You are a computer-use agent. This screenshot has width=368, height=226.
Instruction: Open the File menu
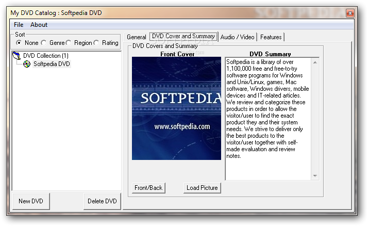coord(19,25)
